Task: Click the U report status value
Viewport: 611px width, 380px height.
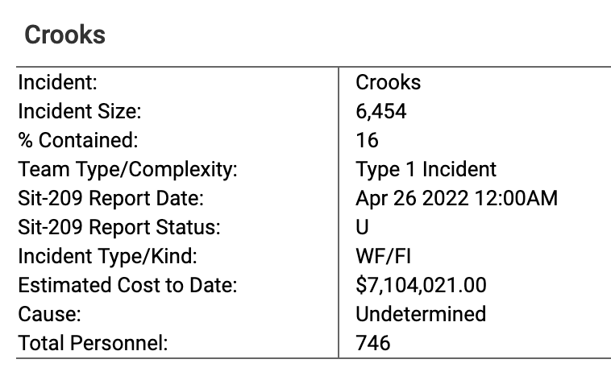Action: pos(362,227)
